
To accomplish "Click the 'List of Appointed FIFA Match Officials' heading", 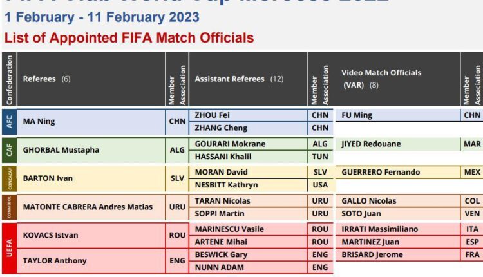I will point(129,38).
